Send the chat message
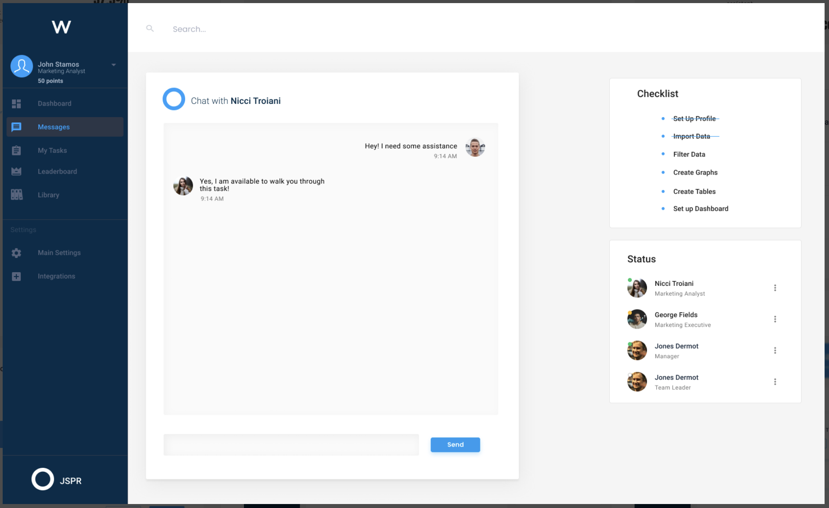 tap(455, 445)
